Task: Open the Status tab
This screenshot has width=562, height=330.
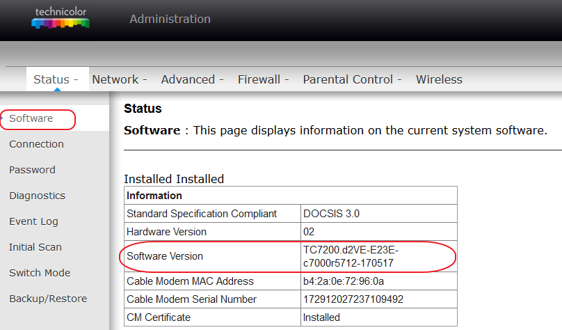Action: 56,79
